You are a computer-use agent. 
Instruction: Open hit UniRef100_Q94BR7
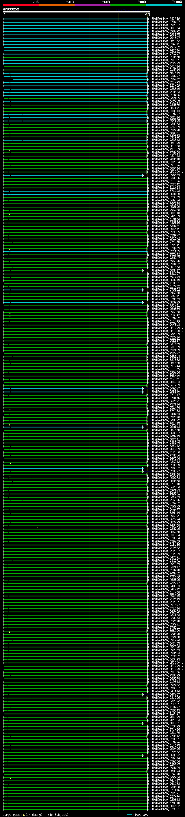click(166, 38)
